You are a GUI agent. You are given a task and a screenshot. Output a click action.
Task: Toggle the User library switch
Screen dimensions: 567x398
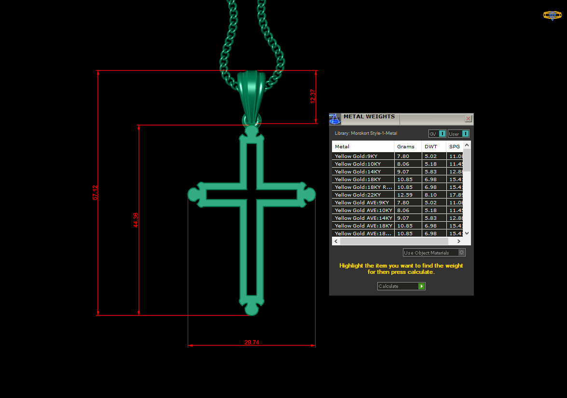(458, 133)
